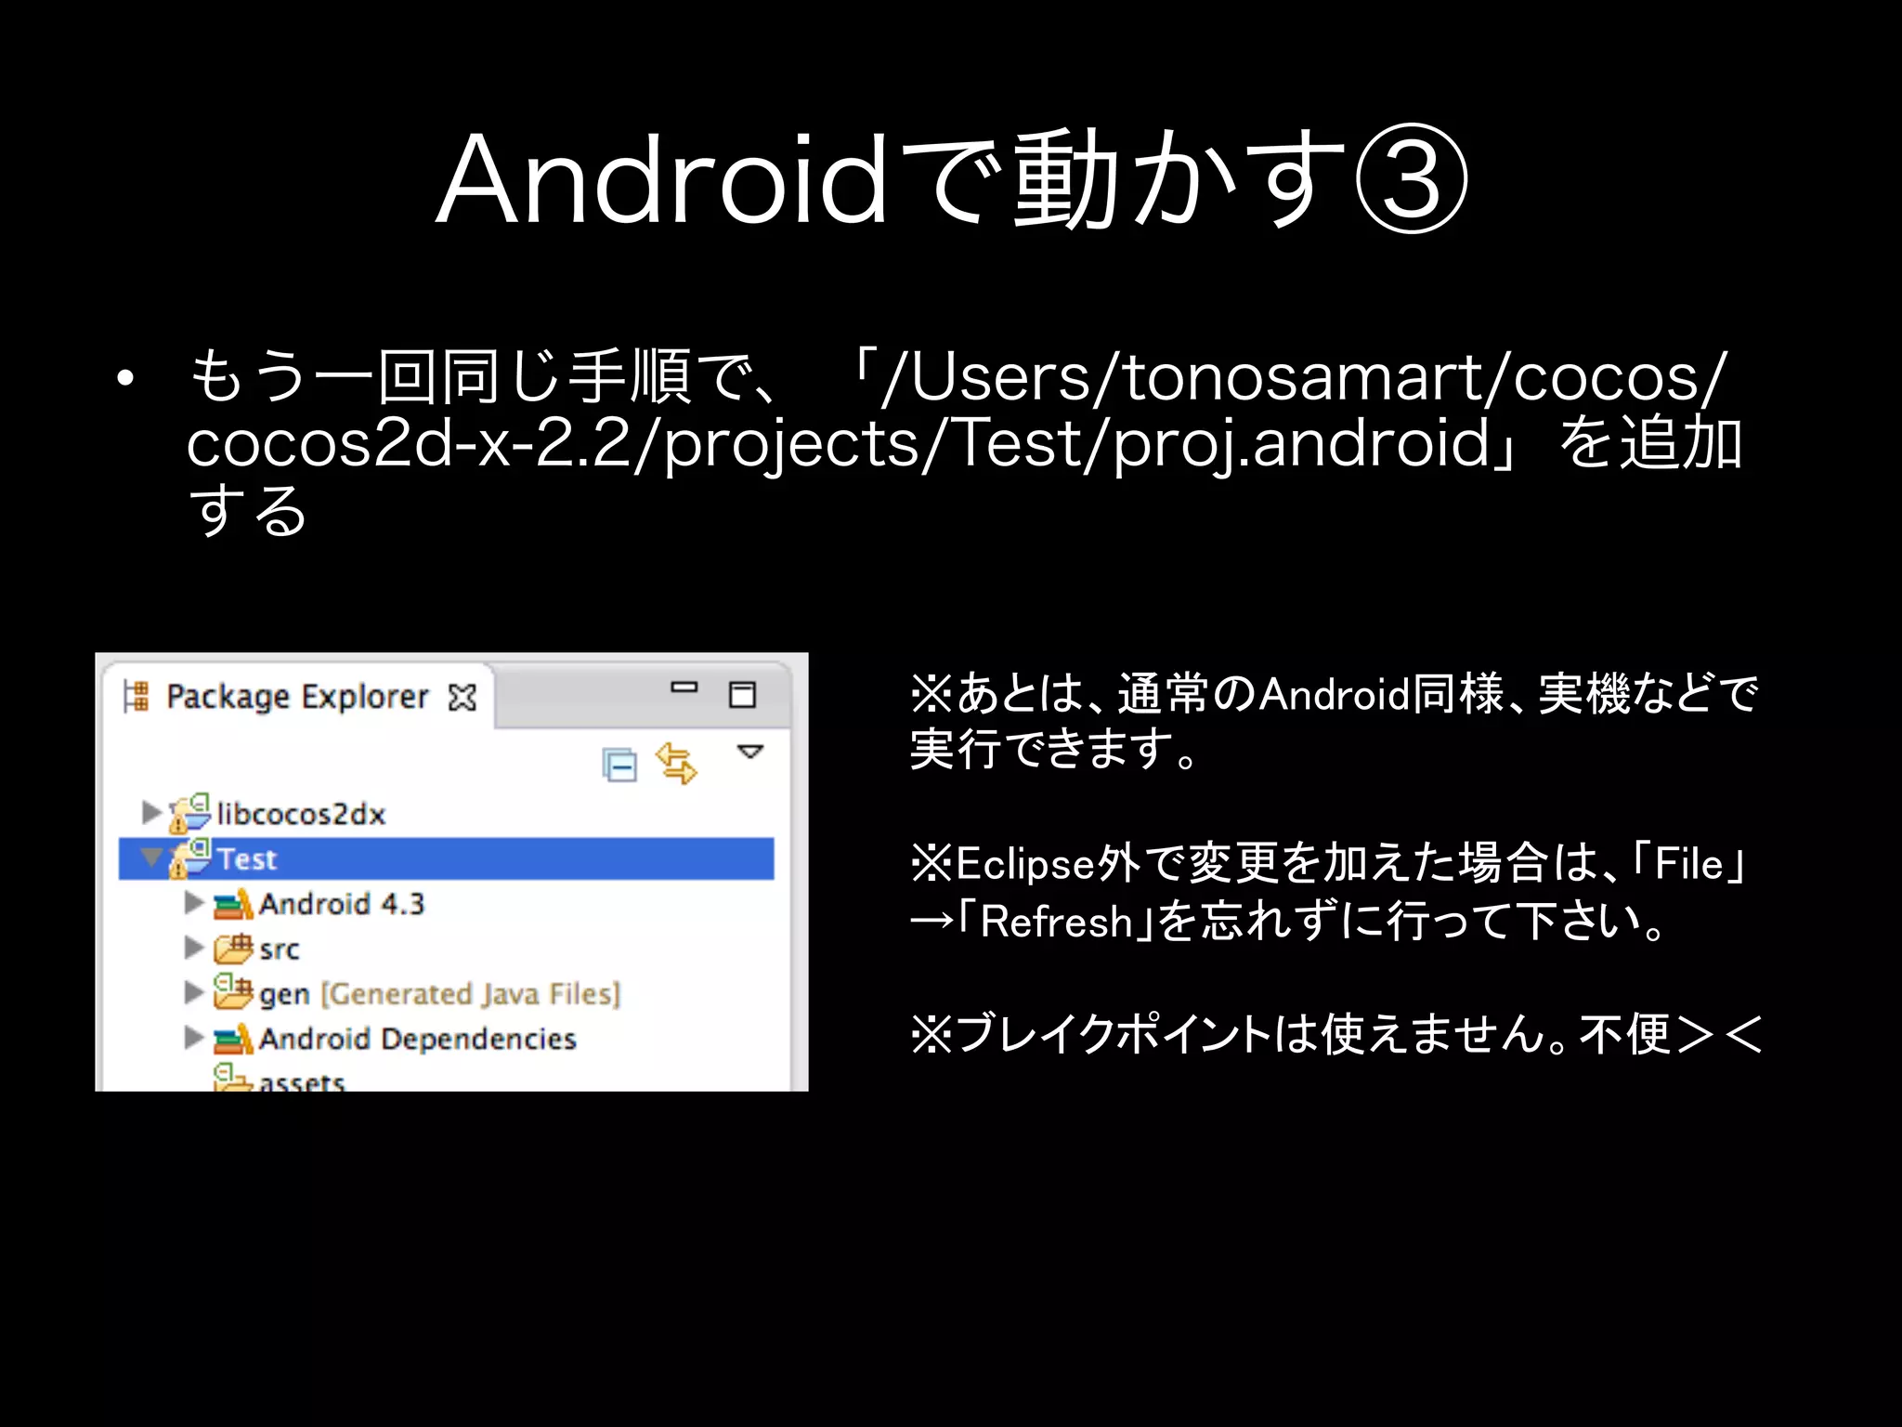
Task: Select Android Dependencies entry
Action: [x=417, y=1039]
